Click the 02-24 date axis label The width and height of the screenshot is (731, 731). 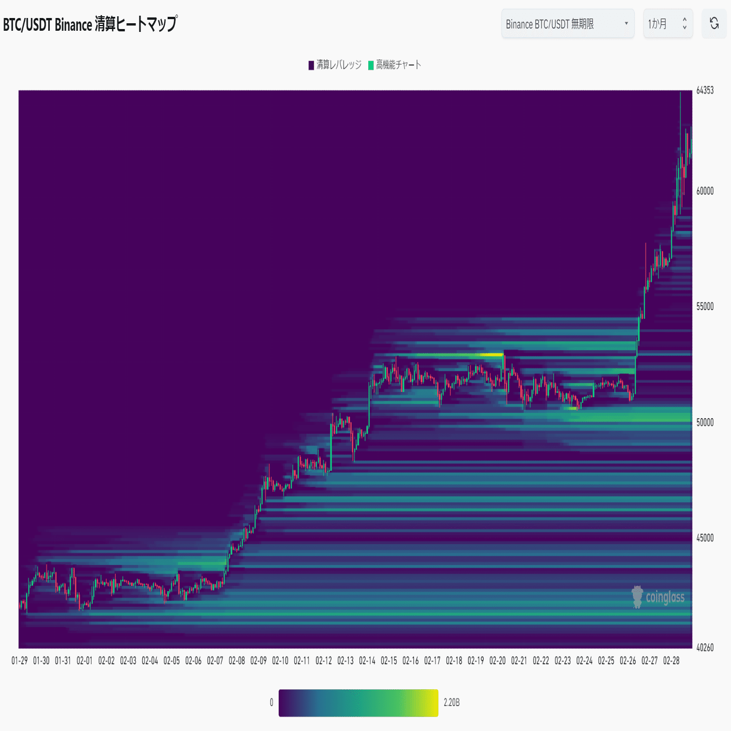pyautogui.click(x=585, y=661)
